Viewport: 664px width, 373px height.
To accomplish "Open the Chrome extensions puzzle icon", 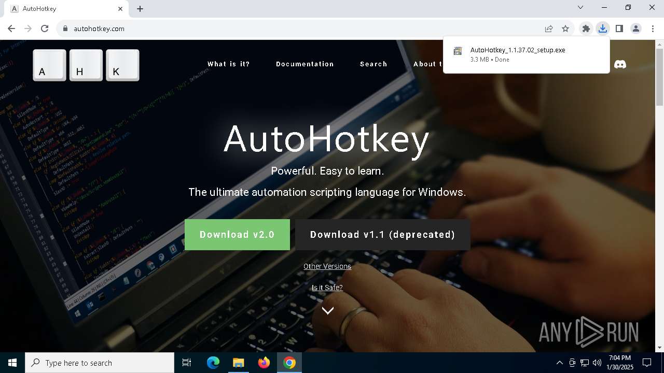I will click(586, 28).
